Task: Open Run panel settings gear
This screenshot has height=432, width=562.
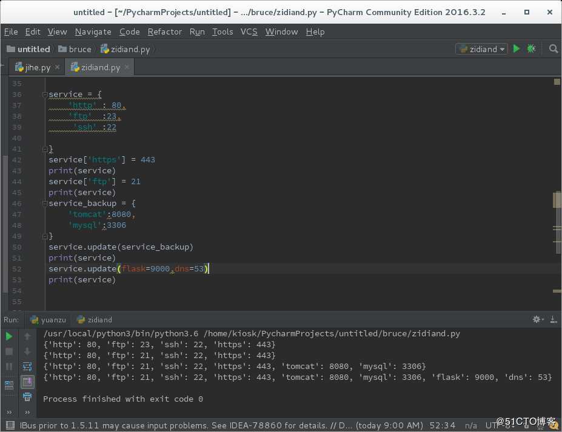Action: pos(538,319)
